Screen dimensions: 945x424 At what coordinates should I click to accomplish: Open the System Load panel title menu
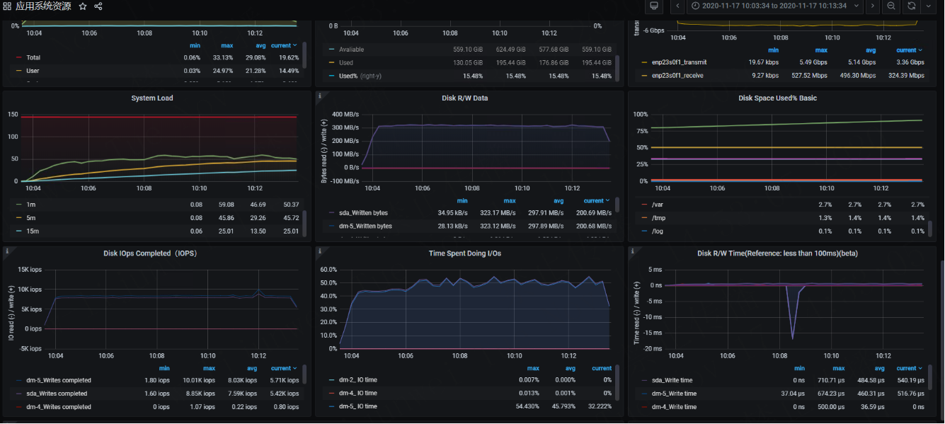(152, 98)
